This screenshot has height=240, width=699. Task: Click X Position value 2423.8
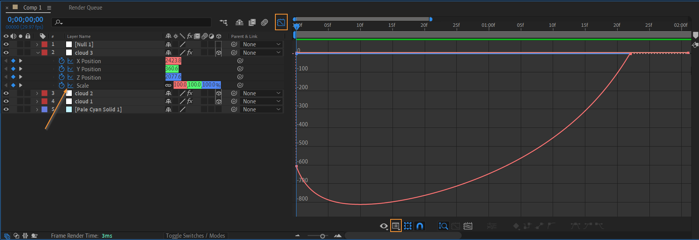pyautogui.click(x=173, y=60)
